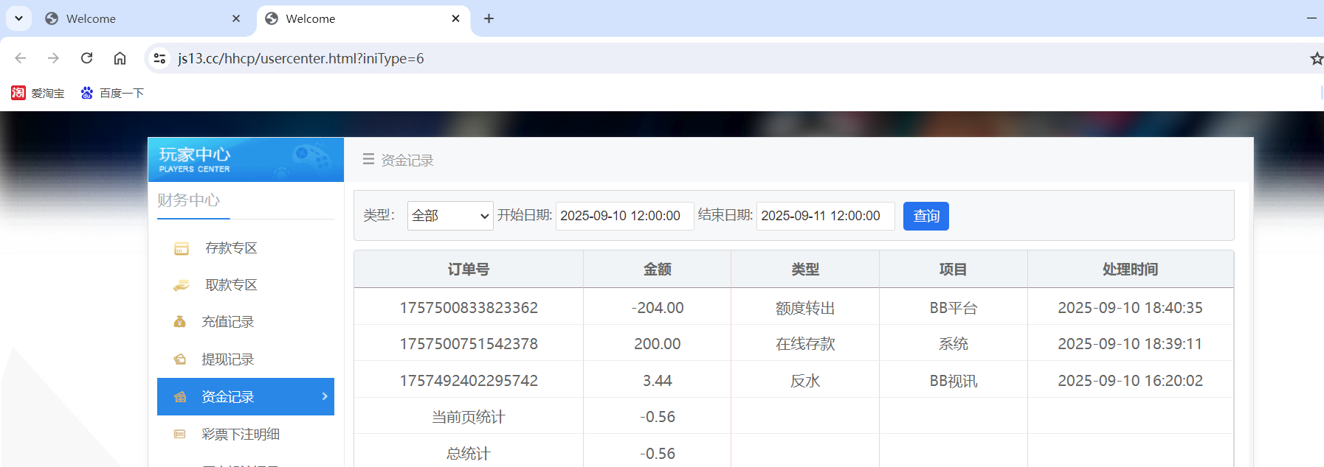Click the BB平台 project cell
This screenshot has width=1324, height=467.
click(x=953, y=308)
